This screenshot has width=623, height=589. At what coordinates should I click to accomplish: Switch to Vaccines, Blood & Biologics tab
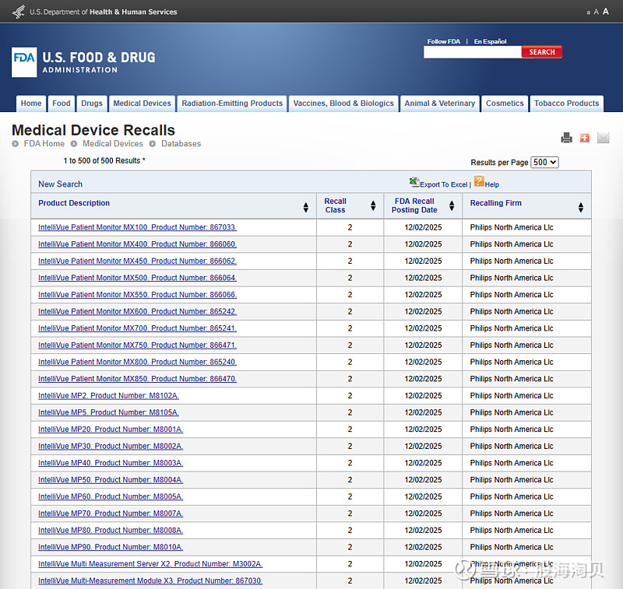pos(343,103)
